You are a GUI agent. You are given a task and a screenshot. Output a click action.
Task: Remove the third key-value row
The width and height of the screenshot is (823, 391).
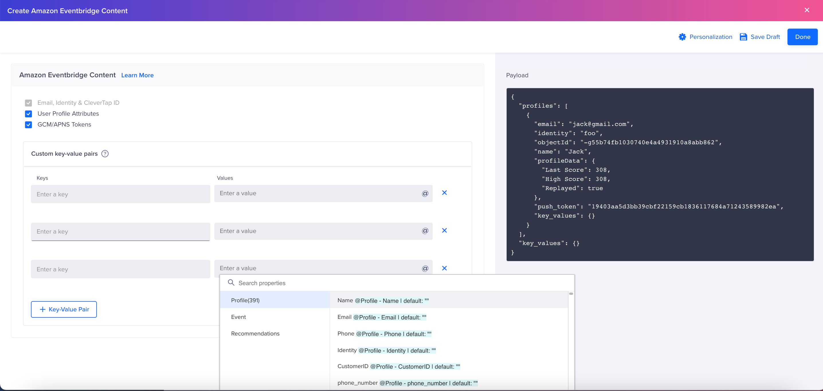(x=444, y=268)
